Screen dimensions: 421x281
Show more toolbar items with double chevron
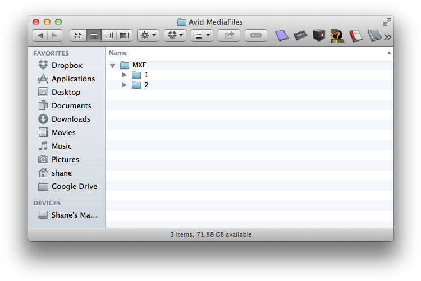[387, 37]
